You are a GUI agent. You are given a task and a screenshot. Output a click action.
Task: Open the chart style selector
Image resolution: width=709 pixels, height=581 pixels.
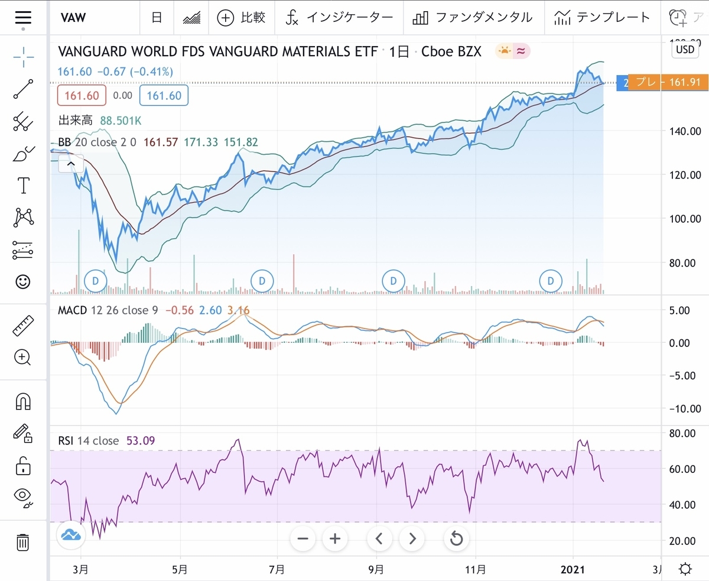click(x=191, y=18)
